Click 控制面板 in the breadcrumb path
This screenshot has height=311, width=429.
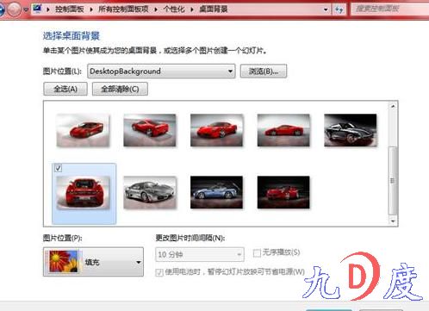point(70,9)
